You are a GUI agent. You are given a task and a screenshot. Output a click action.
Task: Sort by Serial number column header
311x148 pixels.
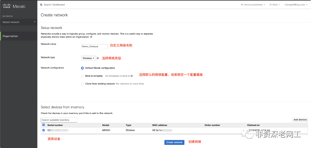pos(55,125)
